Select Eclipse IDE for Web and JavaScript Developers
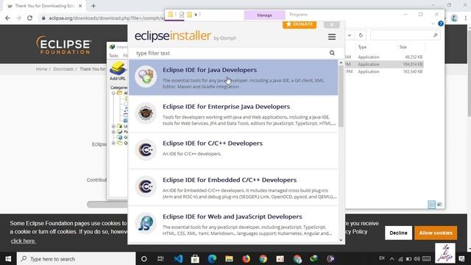Image resolution: width=471 pixels, height=265 pixels. tap(233, 224)
